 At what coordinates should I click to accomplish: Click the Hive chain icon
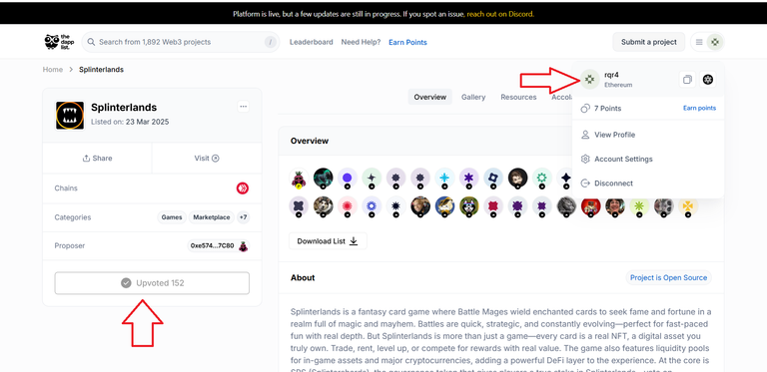(243, 187)
